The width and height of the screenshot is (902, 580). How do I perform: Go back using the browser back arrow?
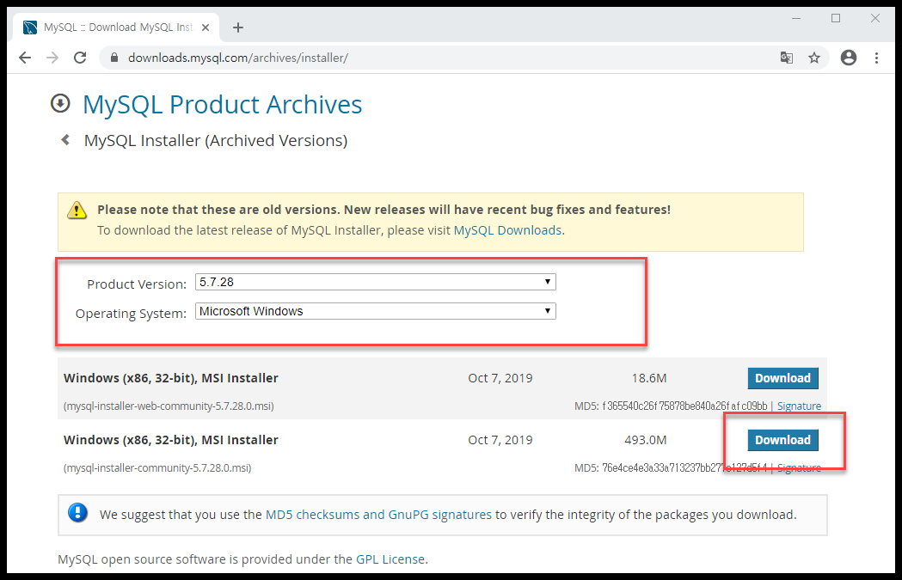coord(25,58)
